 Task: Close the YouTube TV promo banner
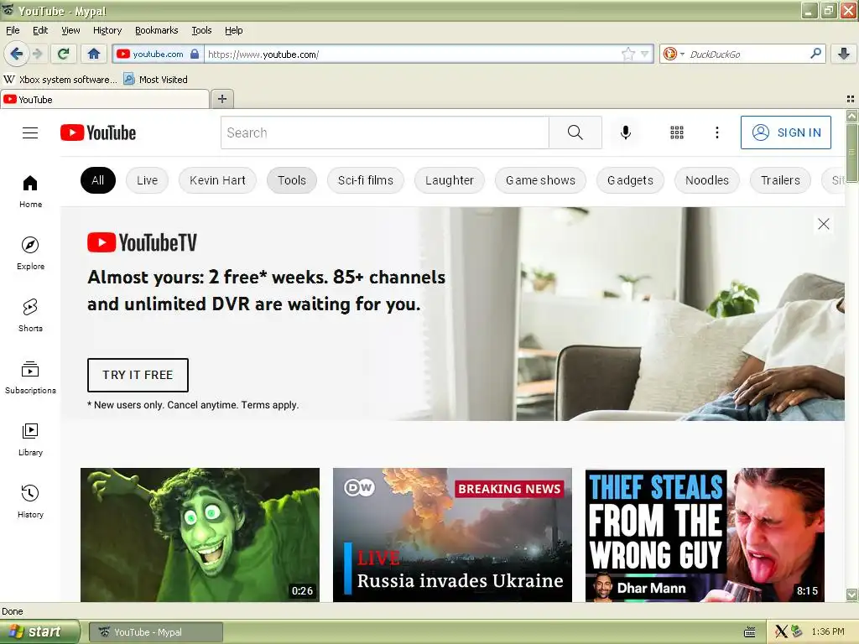click(x=824, y=224)
